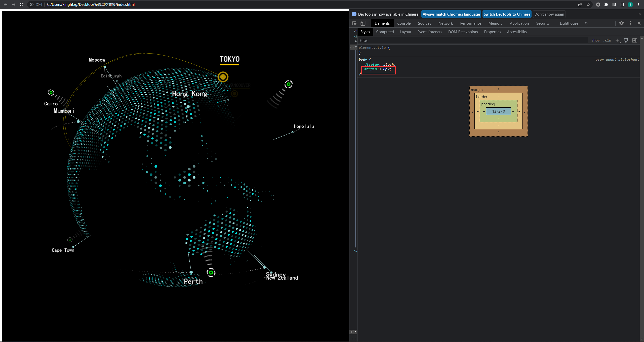Open DevTools settings gear

[621, 23]
